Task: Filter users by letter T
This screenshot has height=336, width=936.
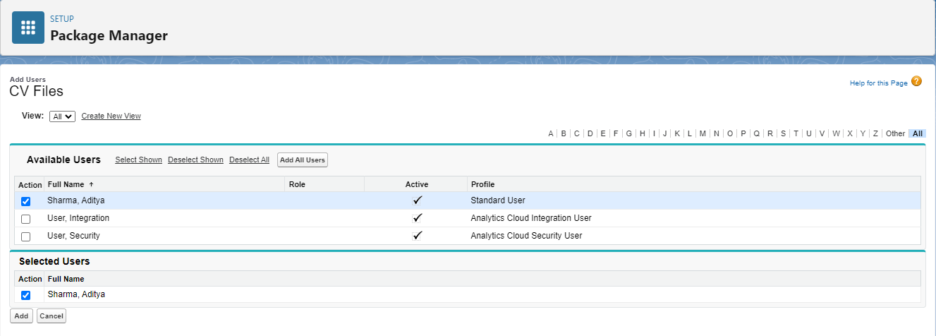Action: click(x=796, y=133)
